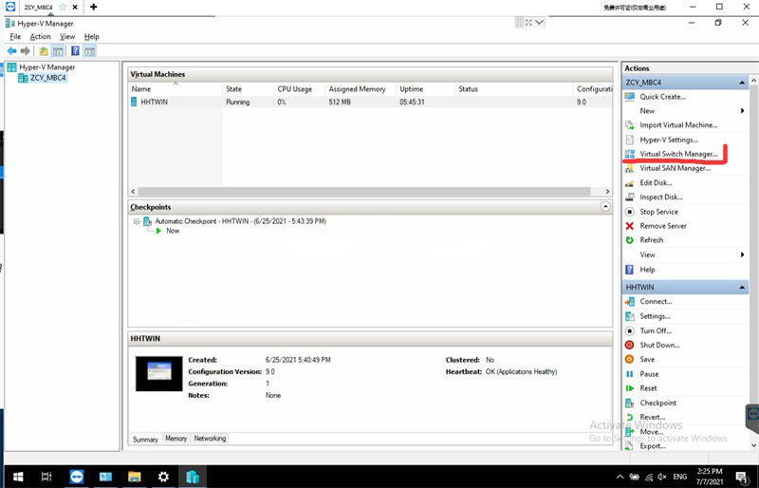Expand the New submenu arrow
Viewport: 759px width, 488px height.
coord(742,110)
